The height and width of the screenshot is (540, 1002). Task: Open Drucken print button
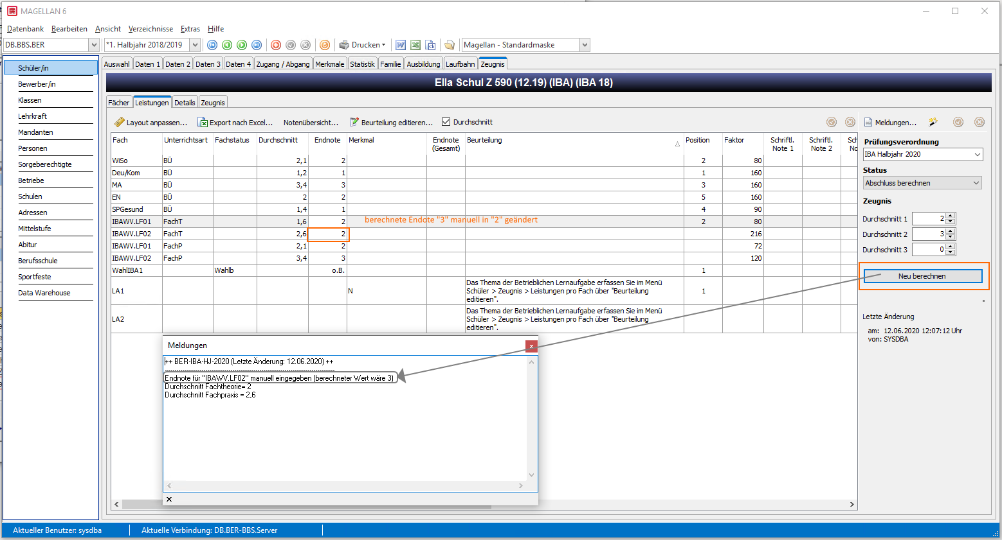point(362,45)
